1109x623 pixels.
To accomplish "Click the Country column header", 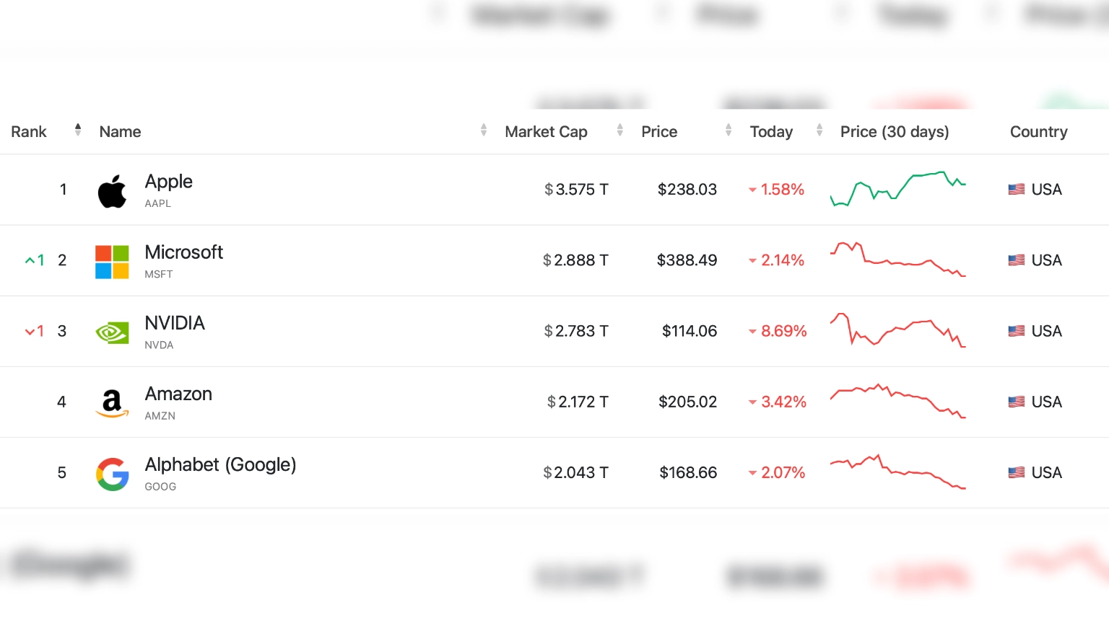I will click(1038, 132).
